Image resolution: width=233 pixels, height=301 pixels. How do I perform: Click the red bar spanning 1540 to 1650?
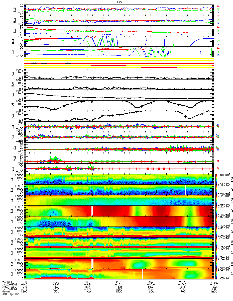tap(159, 67)
